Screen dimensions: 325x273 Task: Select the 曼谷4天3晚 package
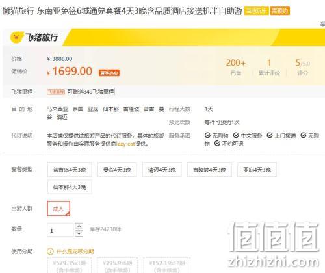(117, 170)
